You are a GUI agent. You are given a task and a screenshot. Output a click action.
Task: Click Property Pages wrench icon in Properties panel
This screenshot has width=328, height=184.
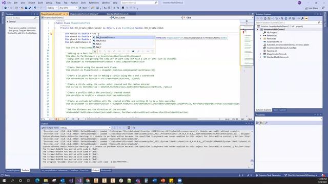click(266, 123)
